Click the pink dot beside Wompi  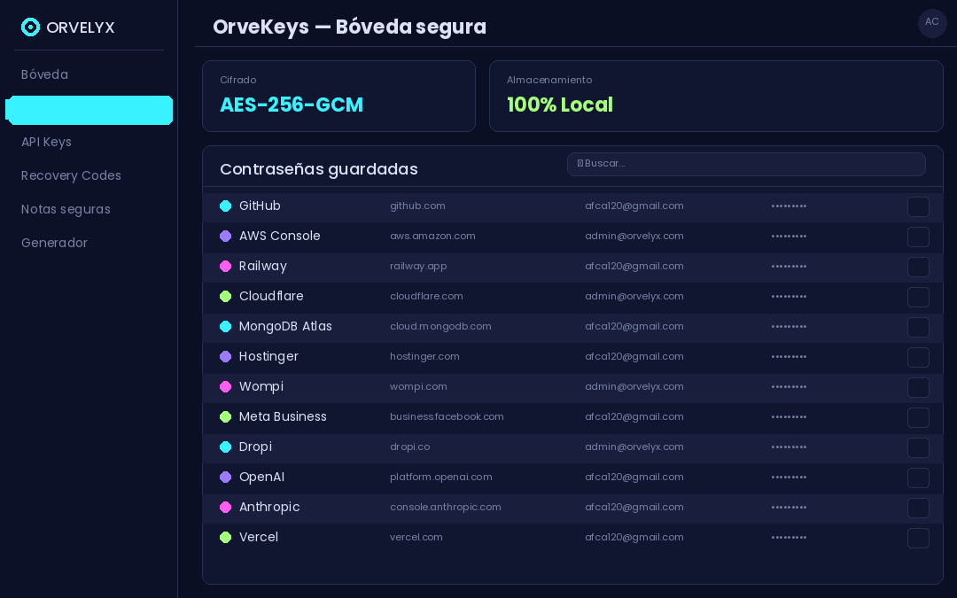(225, 387)
